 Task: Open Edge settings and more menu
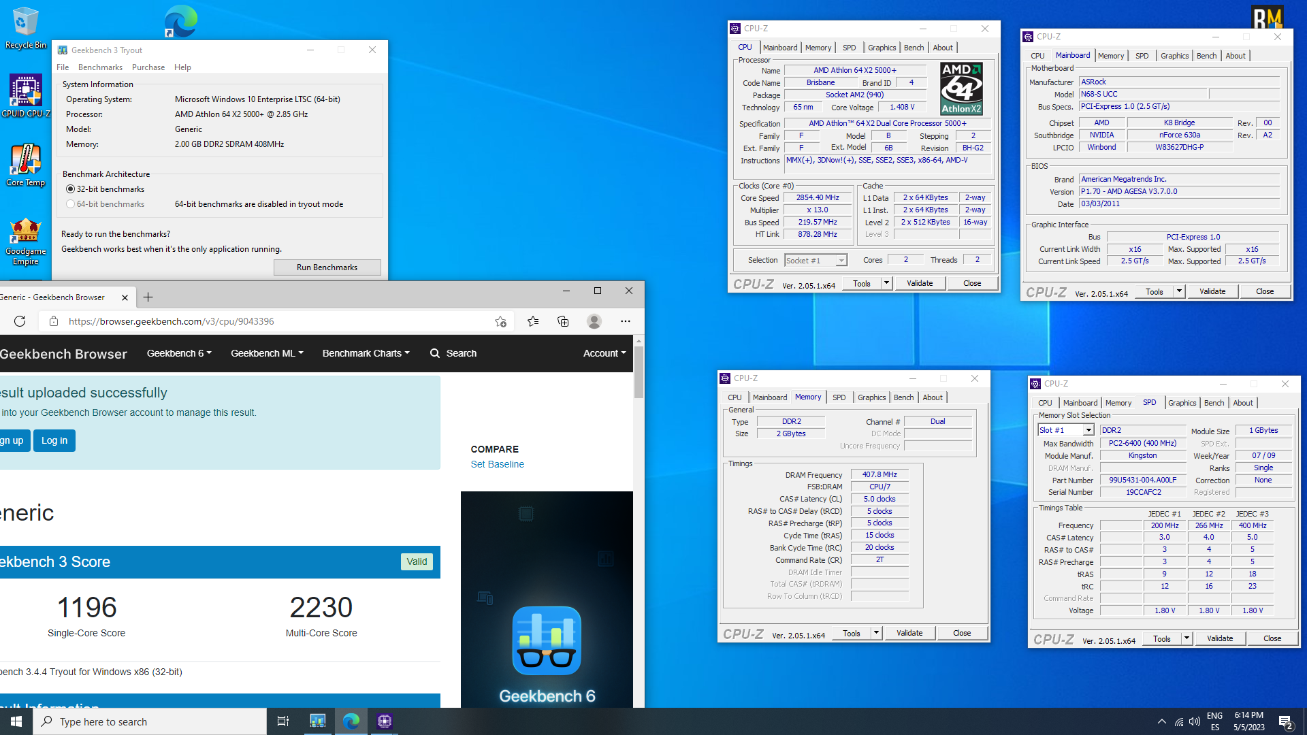626,321
